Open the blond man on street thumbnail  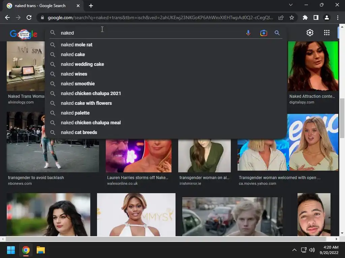[232, 217]
